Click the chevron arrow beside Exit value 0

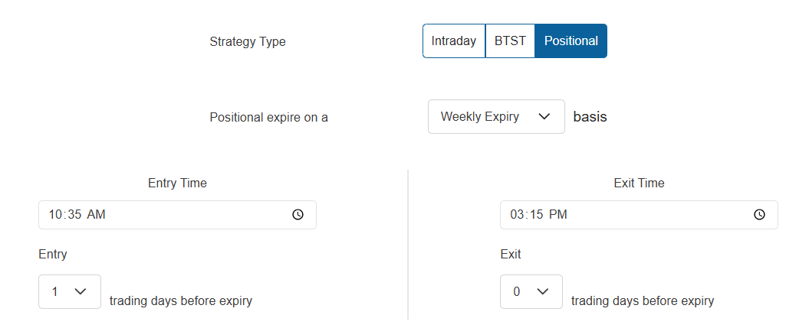click(x=542, y=291)
